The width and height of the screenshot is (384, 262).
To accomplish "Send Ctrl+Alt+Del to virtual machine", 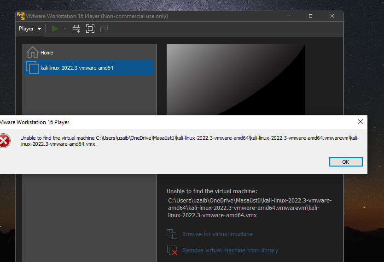I will 76,29.
